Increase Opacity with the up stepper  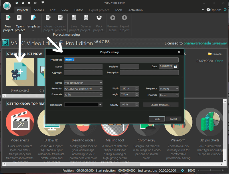(x=137, y=104)
